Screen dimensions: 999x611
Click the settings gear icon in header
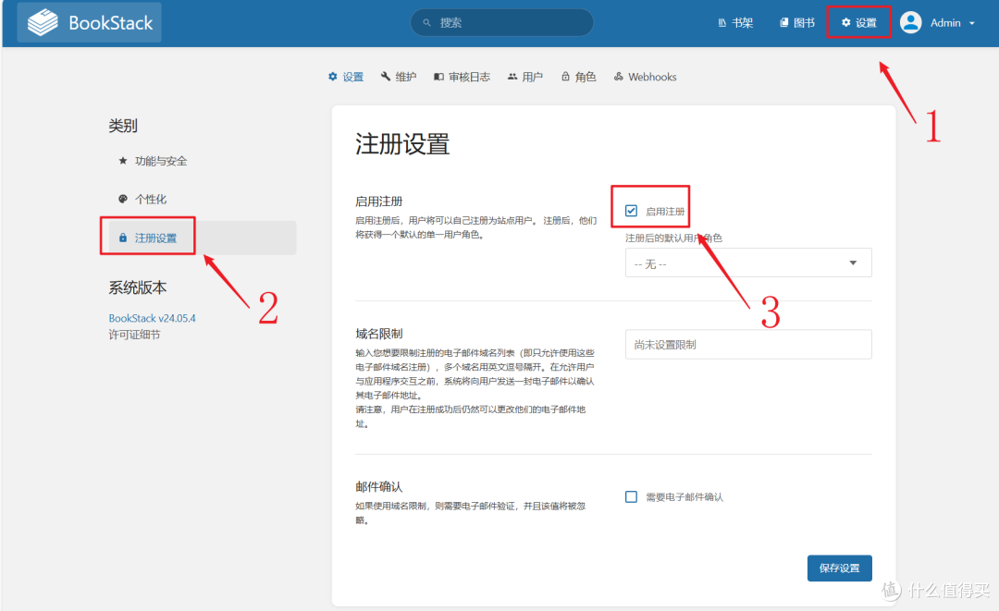click(846, 23)
